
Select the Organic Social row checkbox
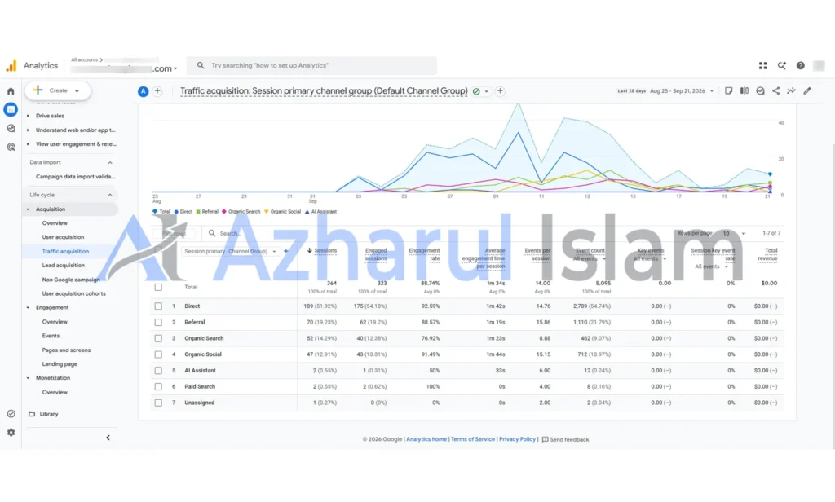(158, 354)
